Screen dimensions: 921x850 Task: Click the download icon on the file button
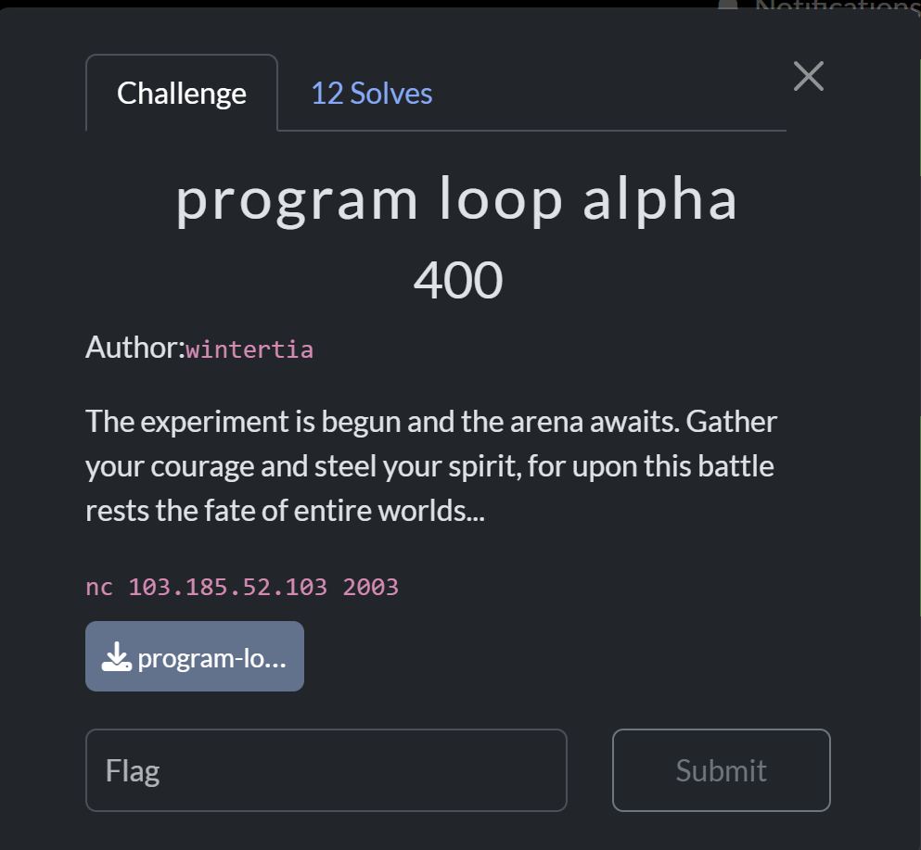pyautogui.click(x=116, y=657)
